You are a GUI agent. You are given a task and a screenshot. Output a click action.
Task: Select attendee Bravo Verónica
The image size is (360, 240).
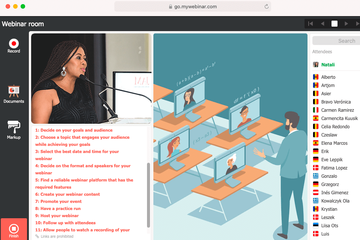pyautogui.click(x=336, y=102)
